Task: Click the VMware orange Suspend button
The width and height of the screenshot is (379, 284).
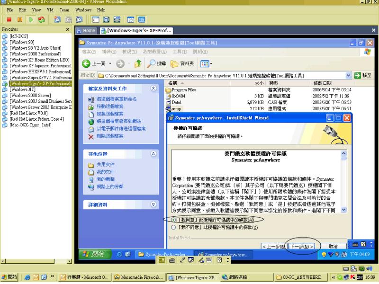Action: [20, 19]
